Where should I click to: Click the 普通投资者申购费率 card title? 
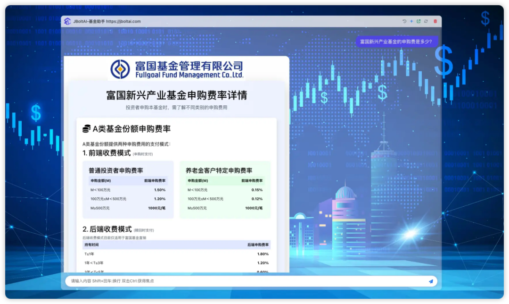pyautogui.click(x=116, y=170)
